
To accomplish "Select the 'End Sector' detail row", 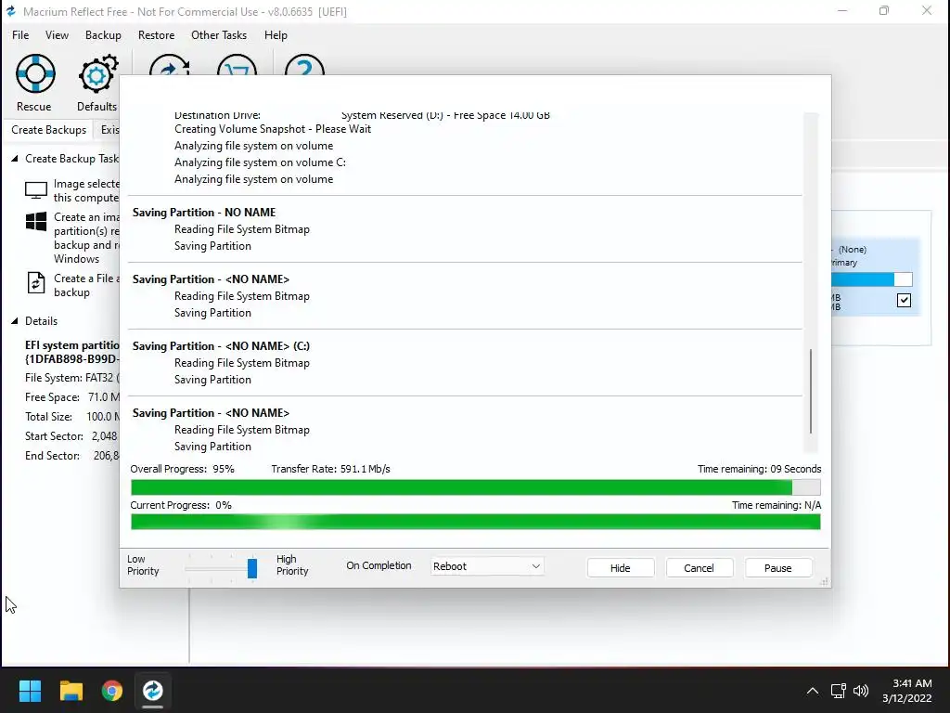I will 72,455.
